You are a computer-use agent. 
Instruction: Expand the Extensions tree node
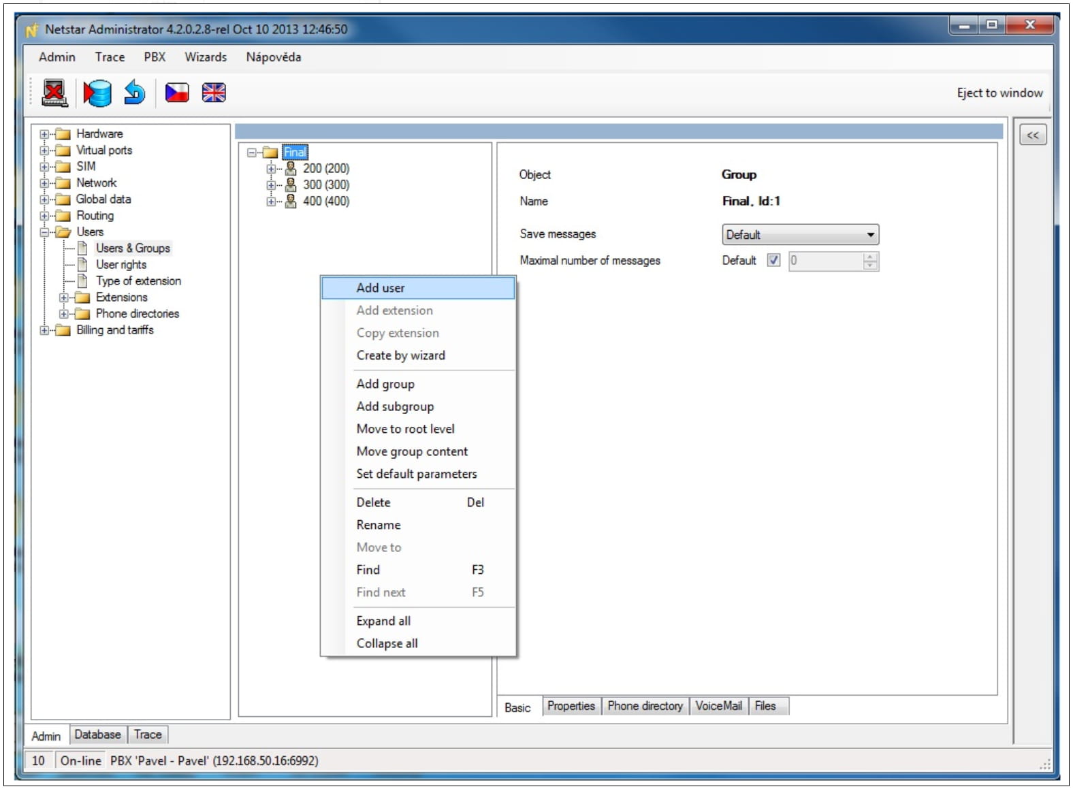tap(63, 297)
